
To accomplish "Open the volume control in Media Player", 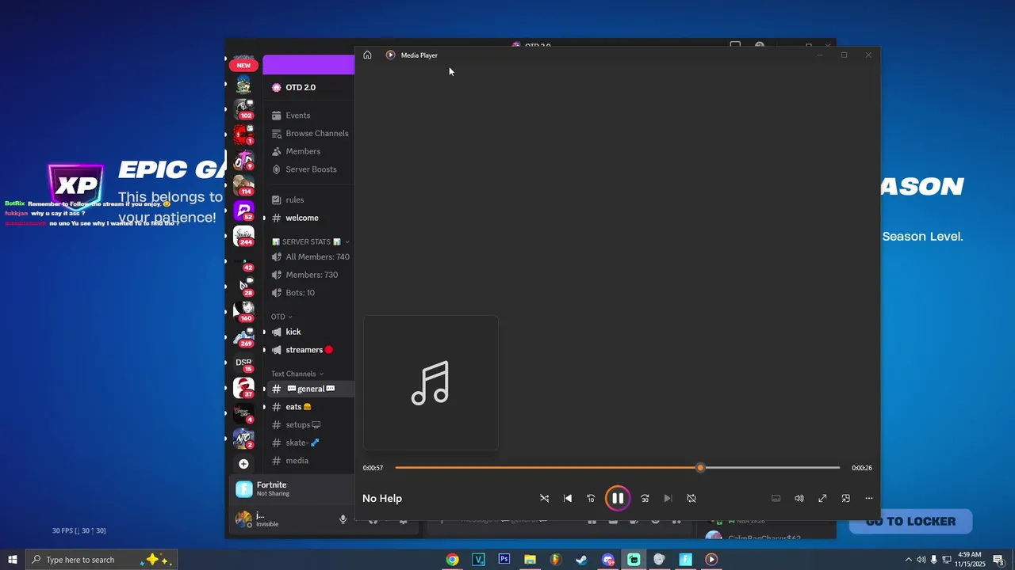I will pyautogui.click(x=799, y=498).
